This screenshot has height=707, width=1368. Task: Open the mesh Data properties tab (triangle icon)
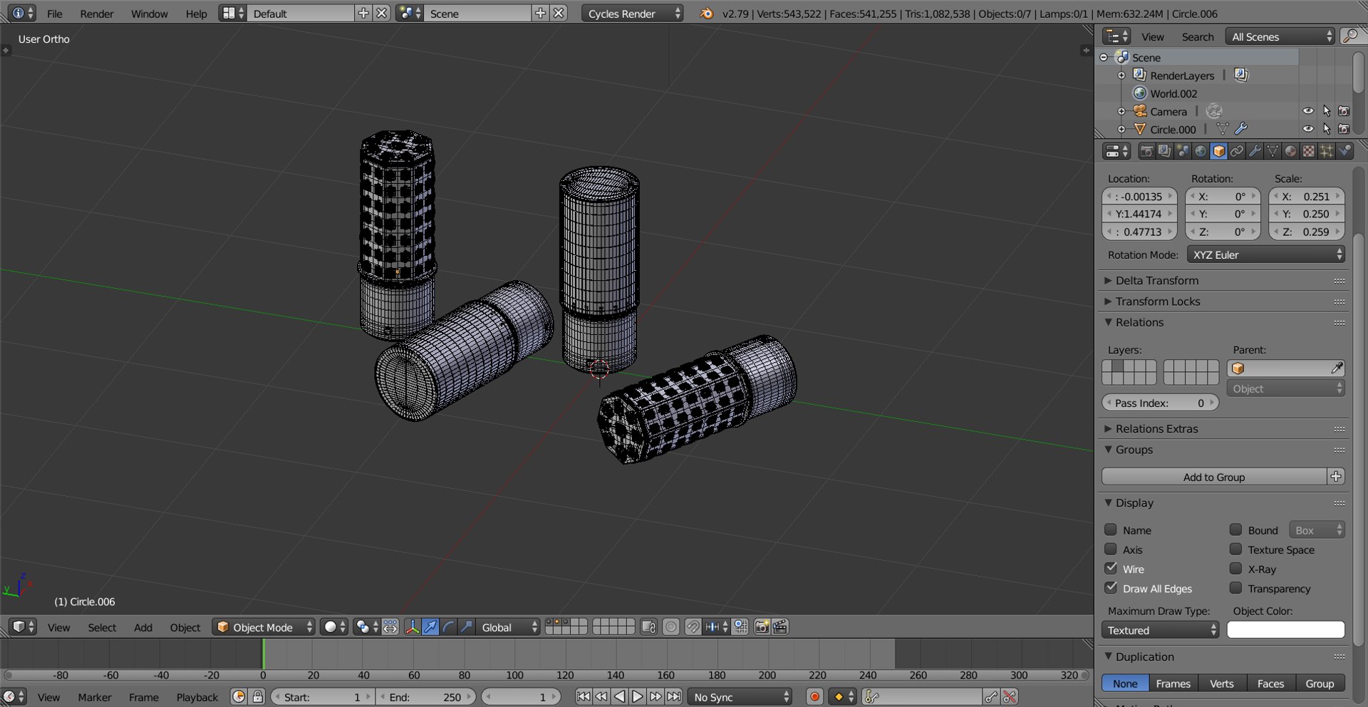pyautogui.click(x=1273, y=151)
